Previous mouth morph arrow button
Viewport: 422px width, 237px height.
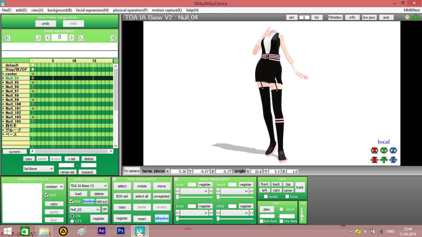coord(218,191)
